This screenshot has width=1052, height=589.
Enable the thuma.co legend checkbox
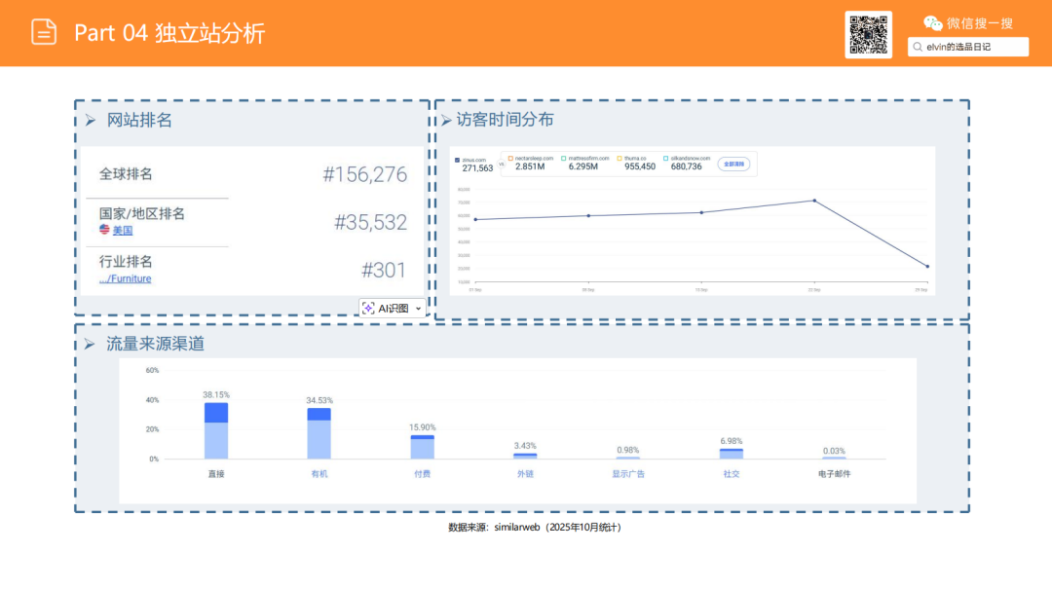click(x=620, y=158)
